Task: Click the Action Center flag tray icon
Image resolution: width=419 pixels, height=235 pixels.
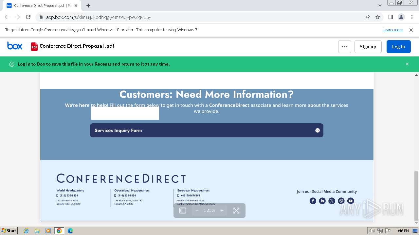Action: 388,231
